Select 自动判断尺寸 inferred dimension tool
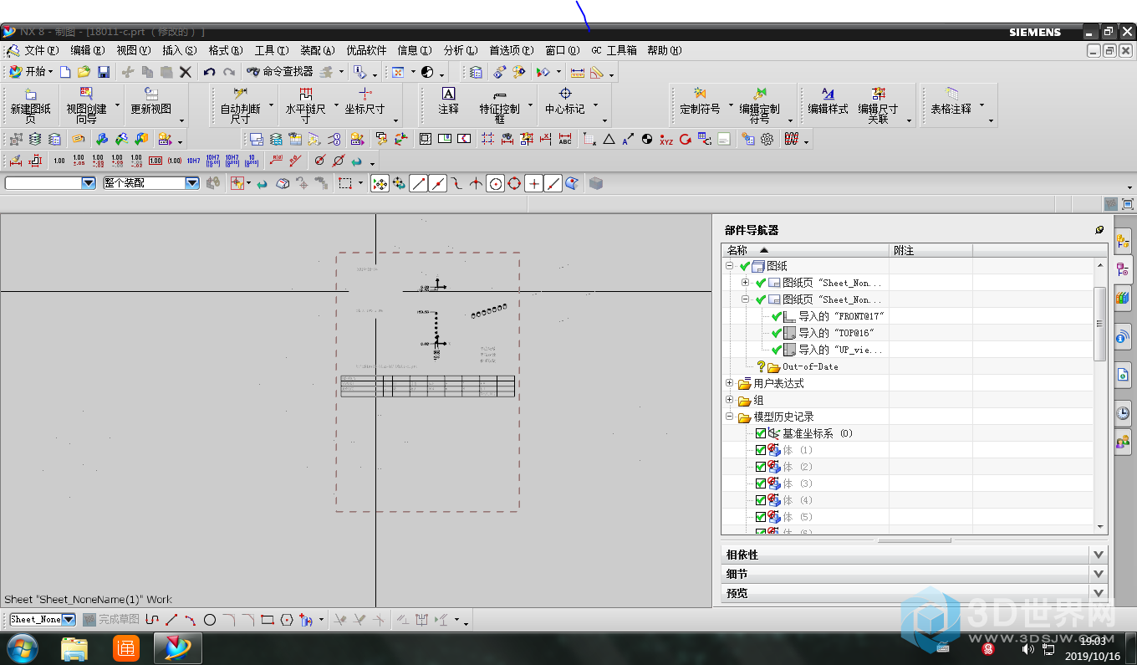The image size is (1137, 665). click(x=240, y=105)
